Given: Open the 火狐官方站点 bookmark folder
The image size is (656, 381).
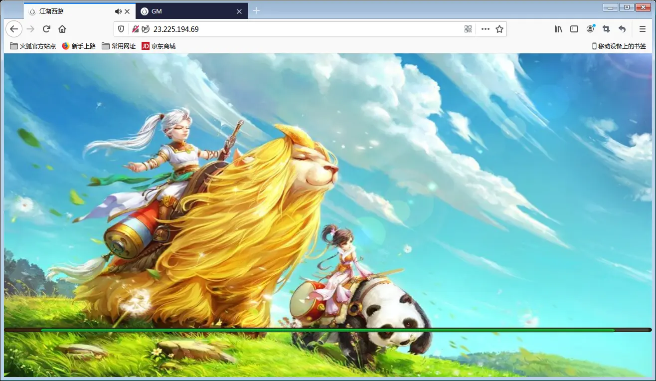Looking at the screenshot, I should (33, 46).
